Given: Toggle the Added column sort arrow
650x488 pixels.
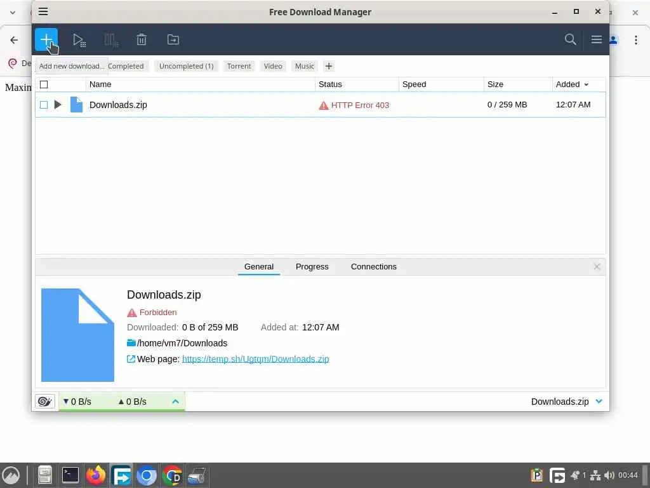Looking at the screenshot, I should [586, 85].
